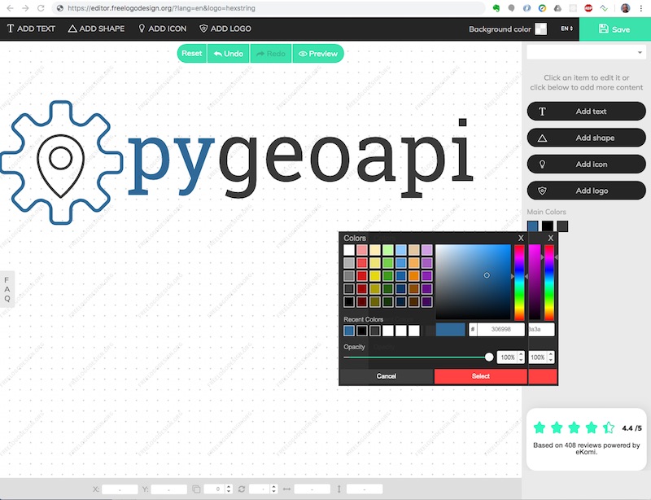Click the green Save button

coord(614,29)
